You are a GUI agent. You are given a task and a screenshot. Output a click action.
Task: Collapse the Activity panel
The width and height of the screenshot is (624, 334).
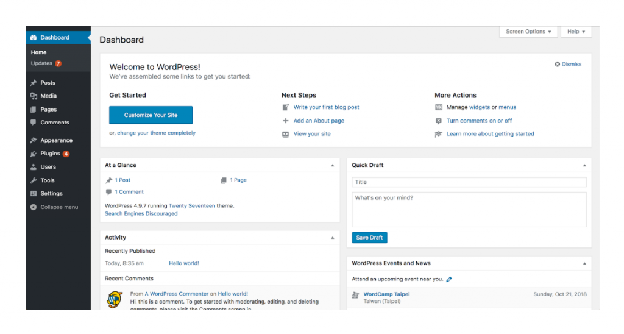pos(332,238)
